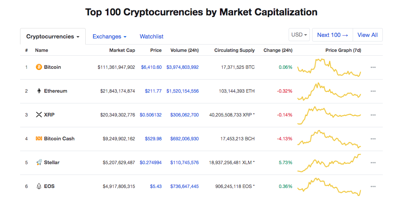Click the Bitcoin Cash logo icon
This screenshot has width=404, height=198.
39,139
